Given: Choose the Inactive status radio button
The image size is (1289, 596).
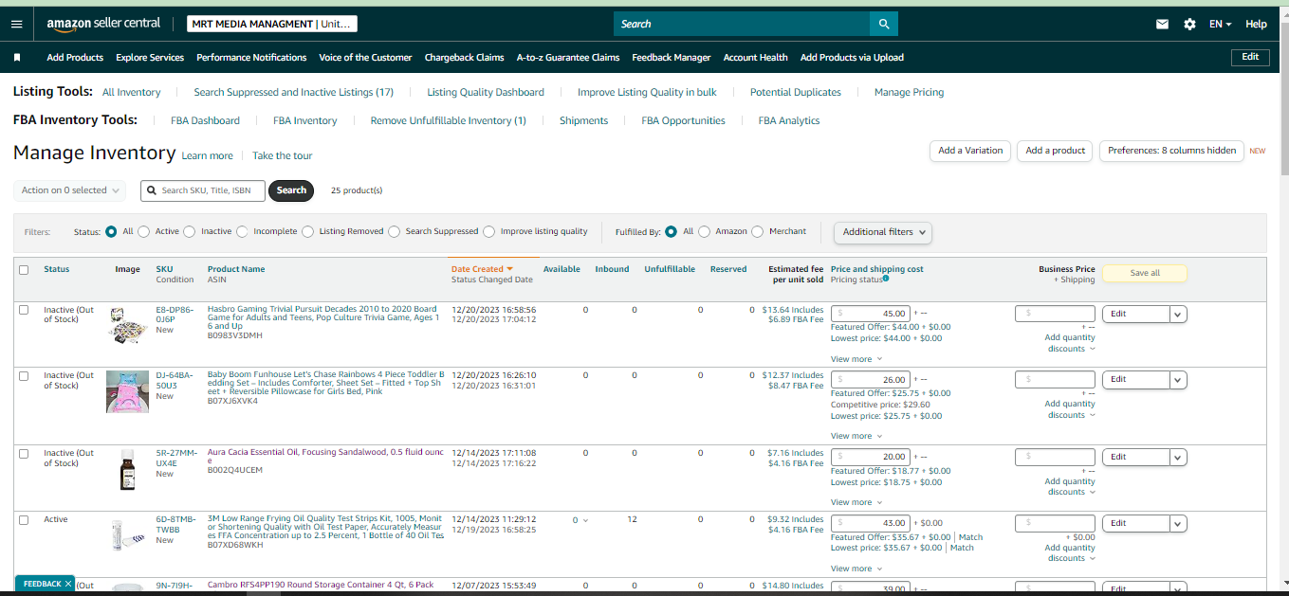Looking at the screenshot, I should point(190,231).
